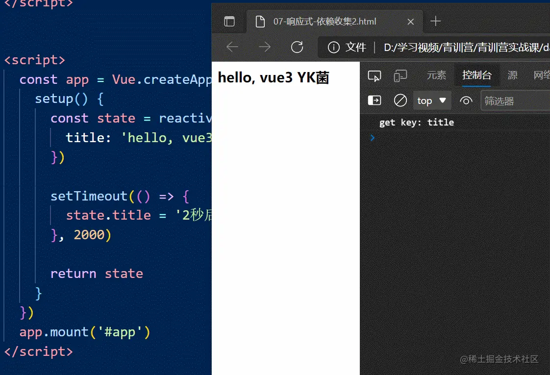Reload the current page

[297, 47]
